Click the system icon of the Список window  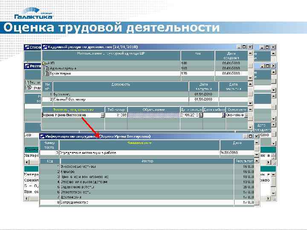coord(27,47)
